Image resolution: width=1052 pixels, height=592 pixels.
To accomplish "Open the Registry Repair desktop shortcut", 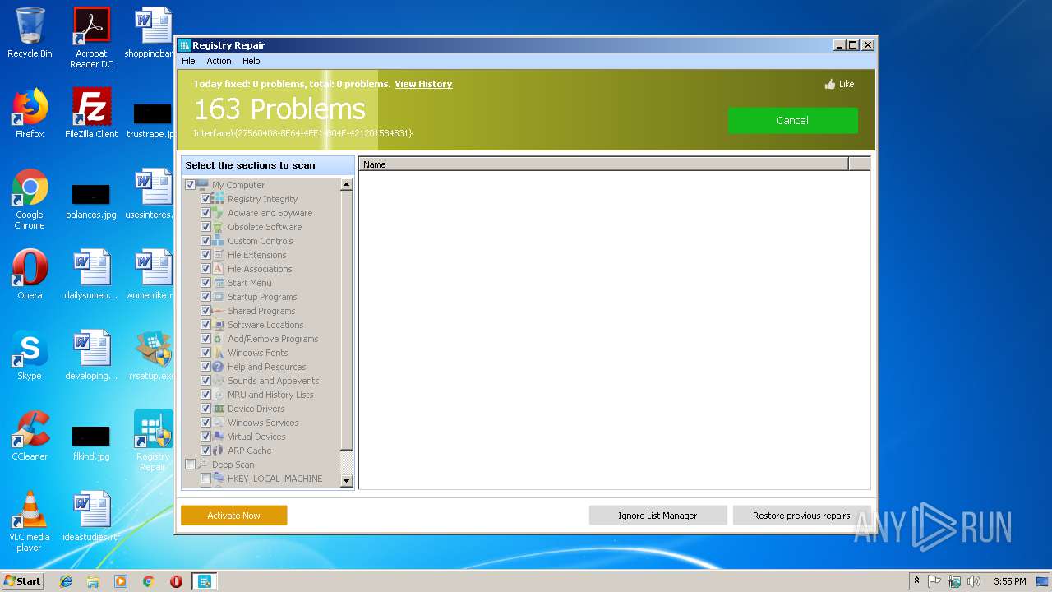I will point(153,441).
